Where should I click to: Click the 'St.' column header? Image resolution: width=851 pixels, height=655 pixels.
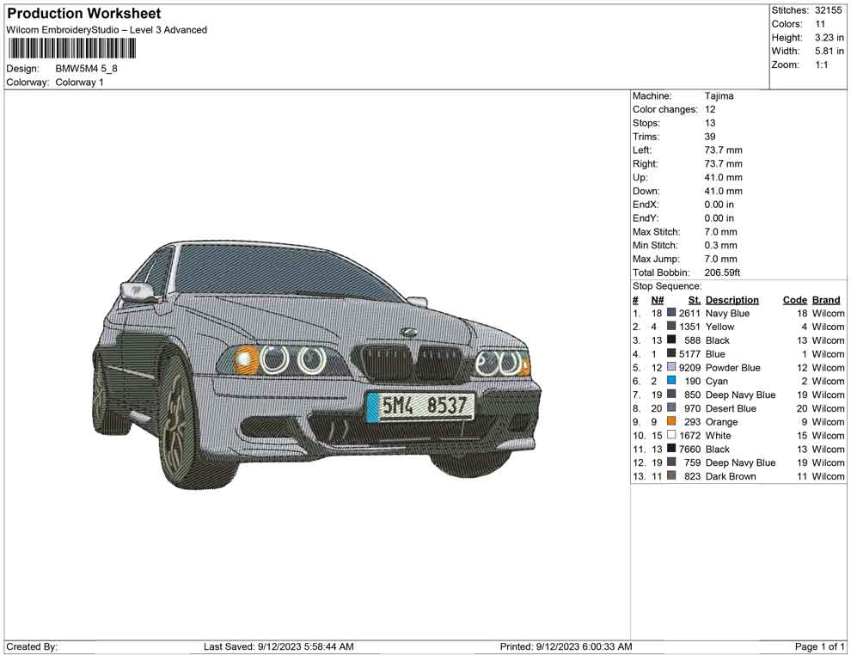click(x=695, y=300)
